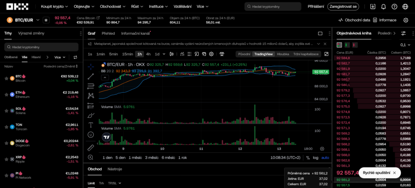Open the Fibonacci retracement tools
The height and width of the screenshot is (188, 415).
(91, 86)
